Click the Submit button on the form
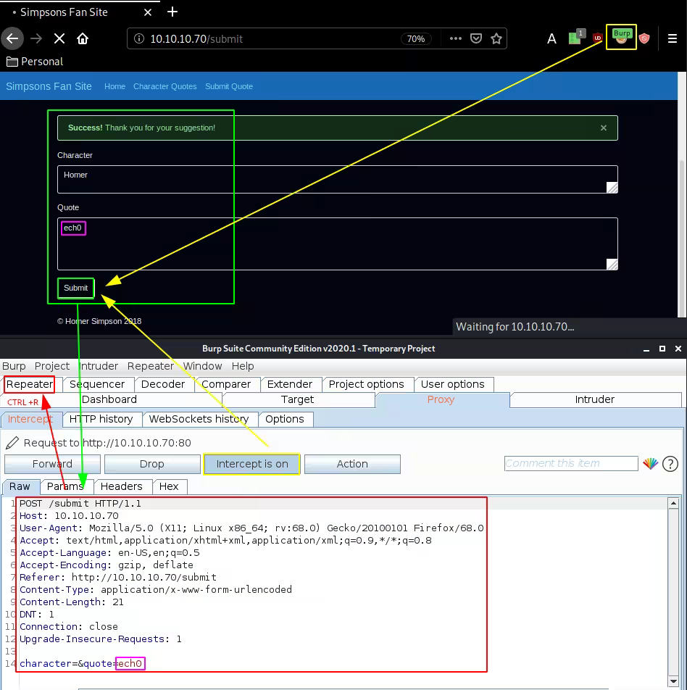 pyautogui.click(x=76, y=288)
